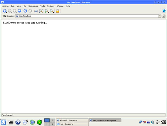167x126 pixels.
Task: Shrink font with zoom-out magnifier
Action: pyautogui.click(x=52, y=11)
